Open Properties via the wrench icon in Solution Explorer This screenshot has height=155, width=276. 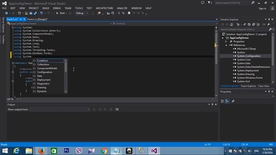pyautogui.click(x=269, y=25)
